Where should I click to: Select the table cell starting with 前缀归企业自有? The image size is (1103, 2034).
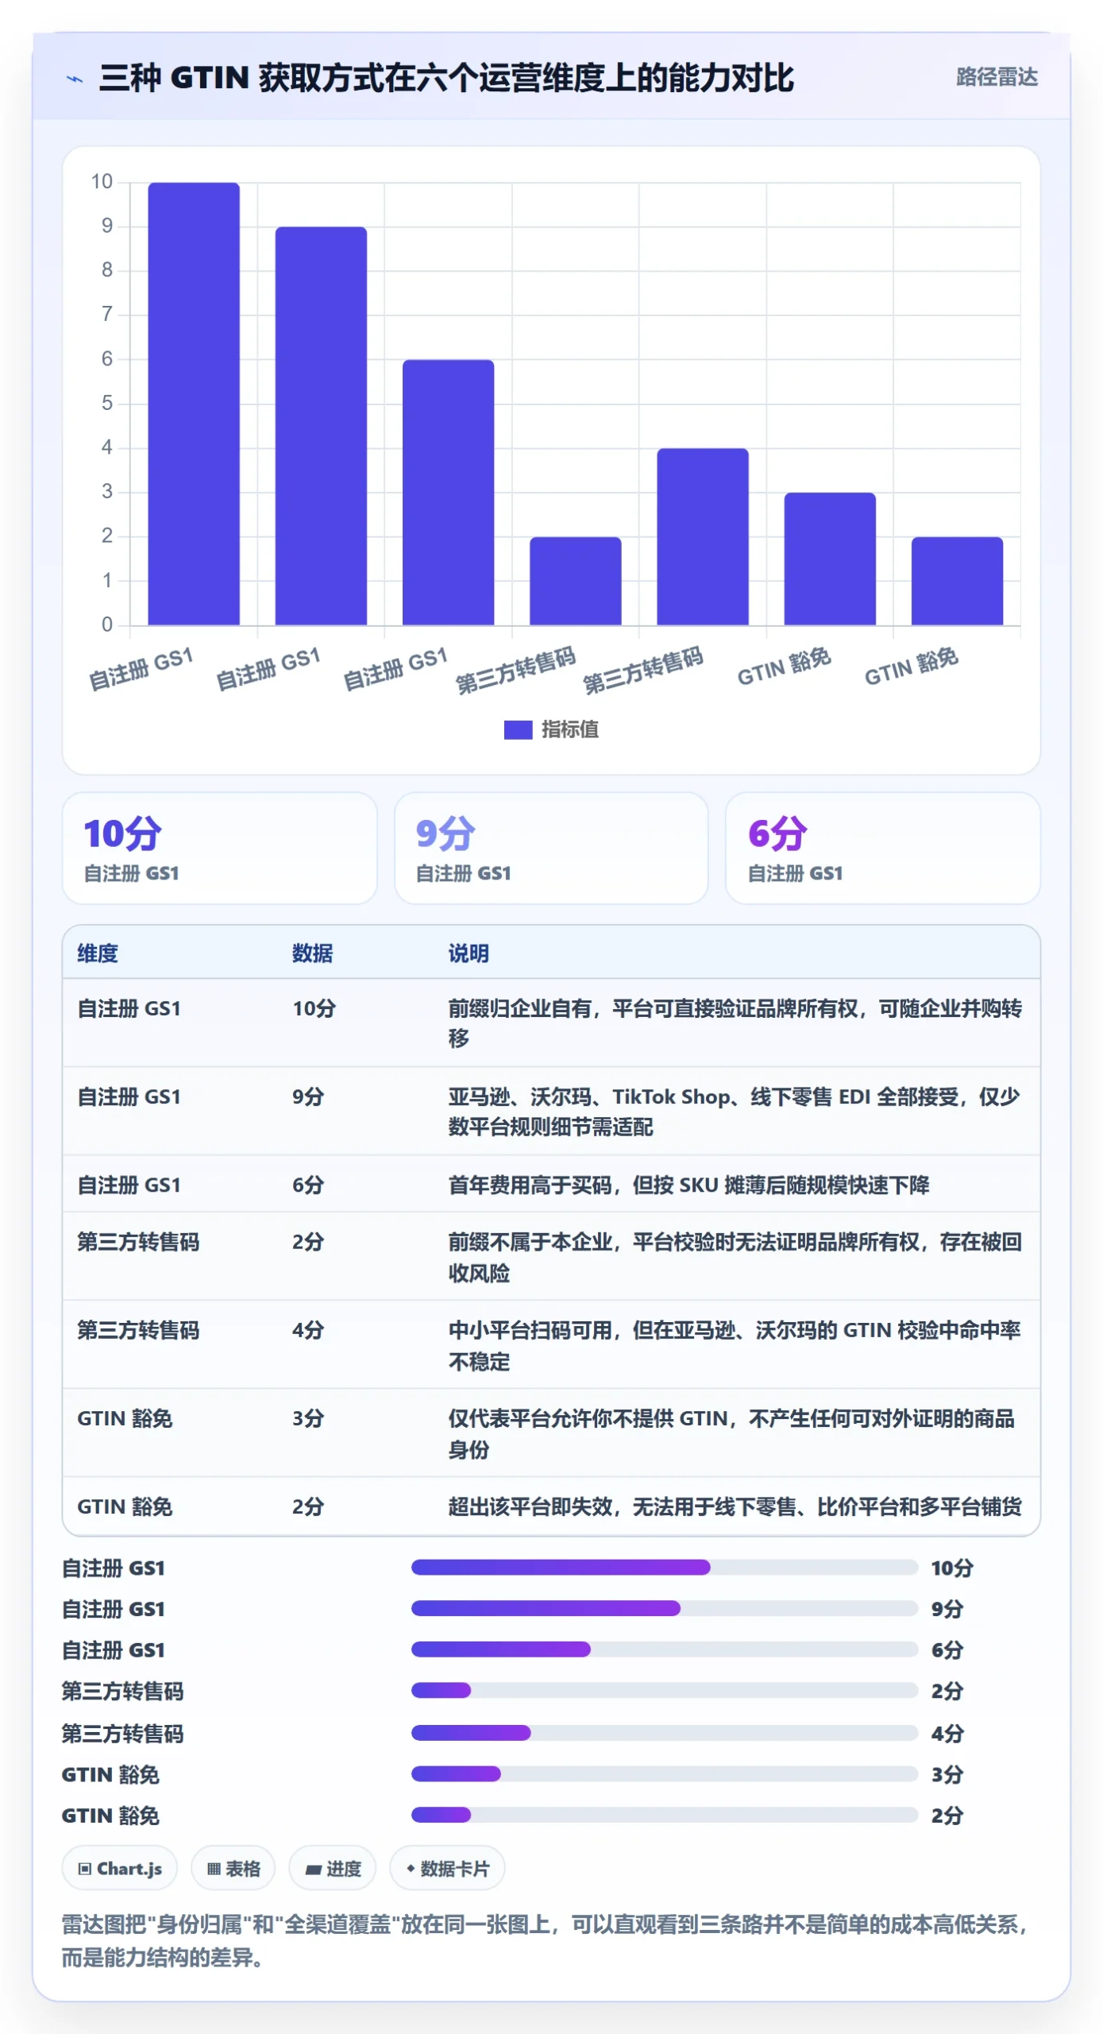tap(735, 1023)
